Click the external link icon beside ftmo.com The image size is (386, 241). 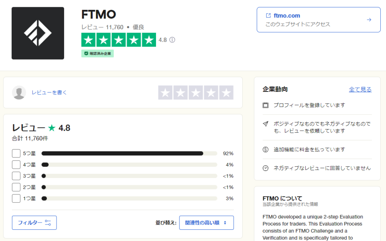click(269, 15)
